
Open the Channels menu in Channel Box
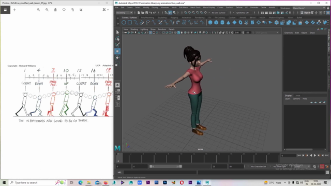tap(289, 33)
